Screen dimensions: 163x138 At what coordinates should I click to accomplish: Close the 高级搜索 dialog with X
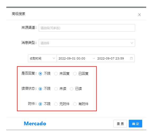139,15
